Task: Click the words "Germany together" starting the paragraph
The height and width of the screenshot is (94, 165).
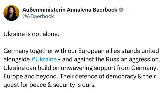Action: 28,51
